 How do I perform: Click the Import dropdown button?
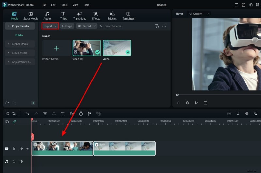(50, 26)
